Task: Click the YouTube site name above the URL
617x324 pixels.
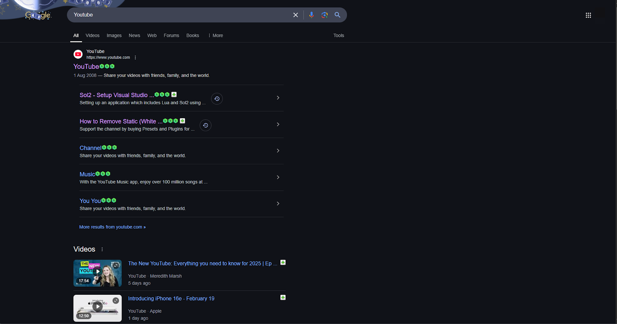Action: [95, 52]
